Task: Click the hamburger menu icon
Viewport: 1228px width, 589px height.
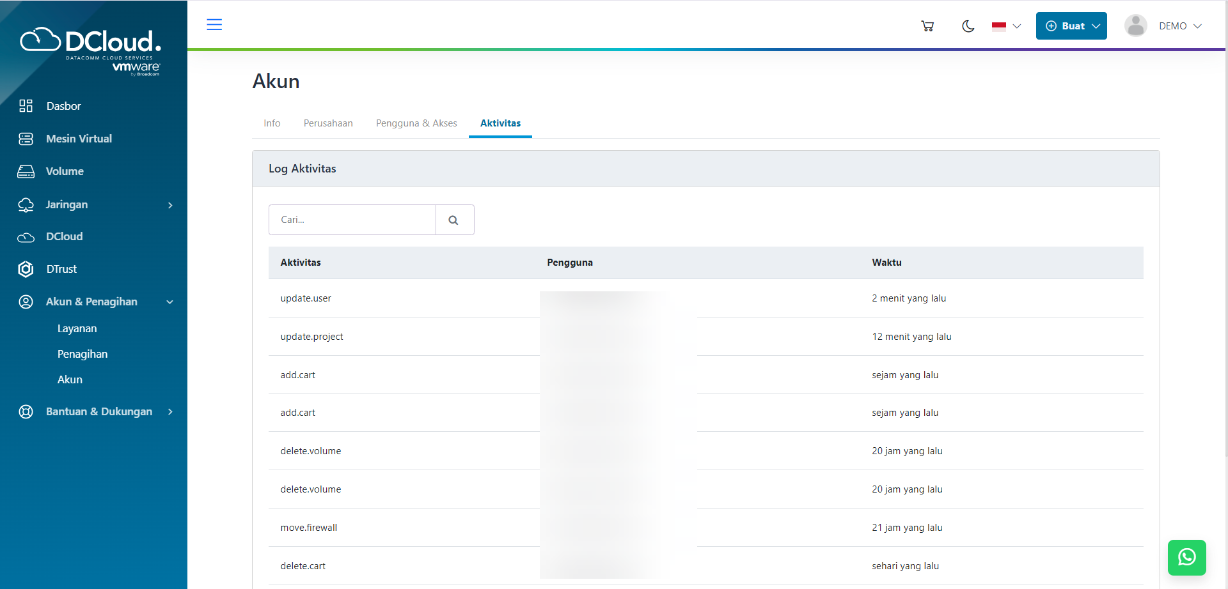Action: [214, 25]
